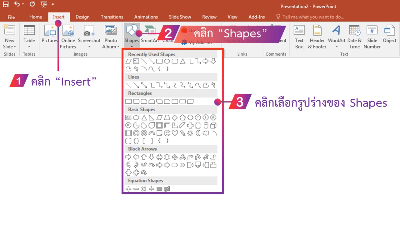The image size is (400, 225).
Task: Expand the Screenshot dropdown
Action: (89, 47)
